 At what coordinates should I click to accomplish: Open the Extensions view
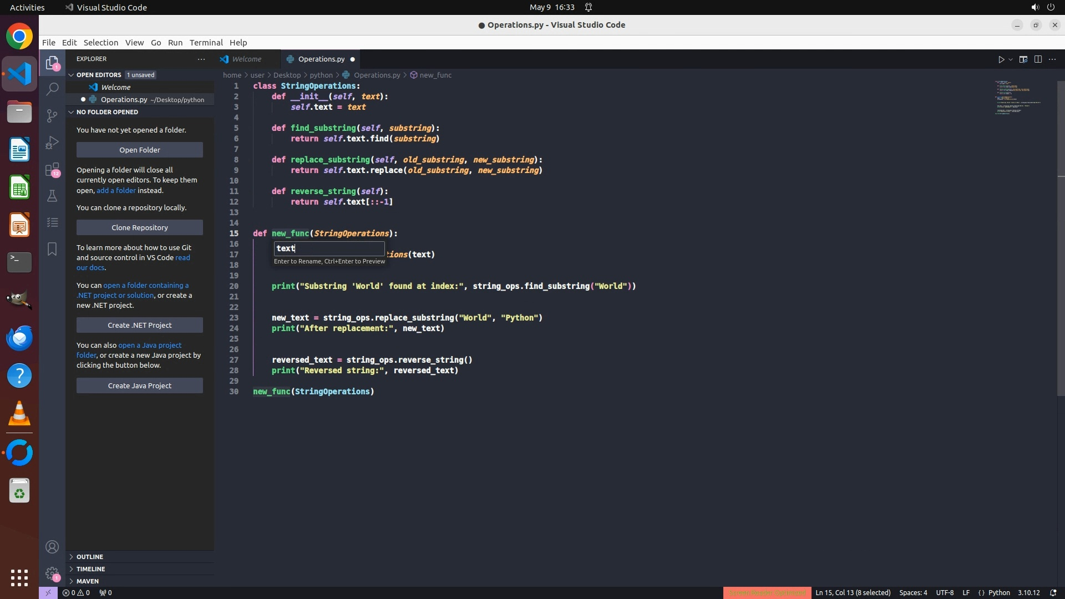(52, 169)
